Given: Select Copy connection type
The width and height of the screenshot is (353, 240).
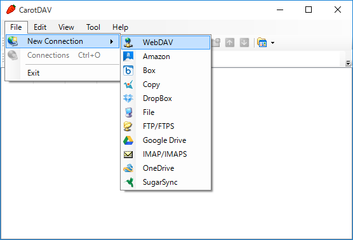Looking at the screenshot, I should (x=166, y=84).
